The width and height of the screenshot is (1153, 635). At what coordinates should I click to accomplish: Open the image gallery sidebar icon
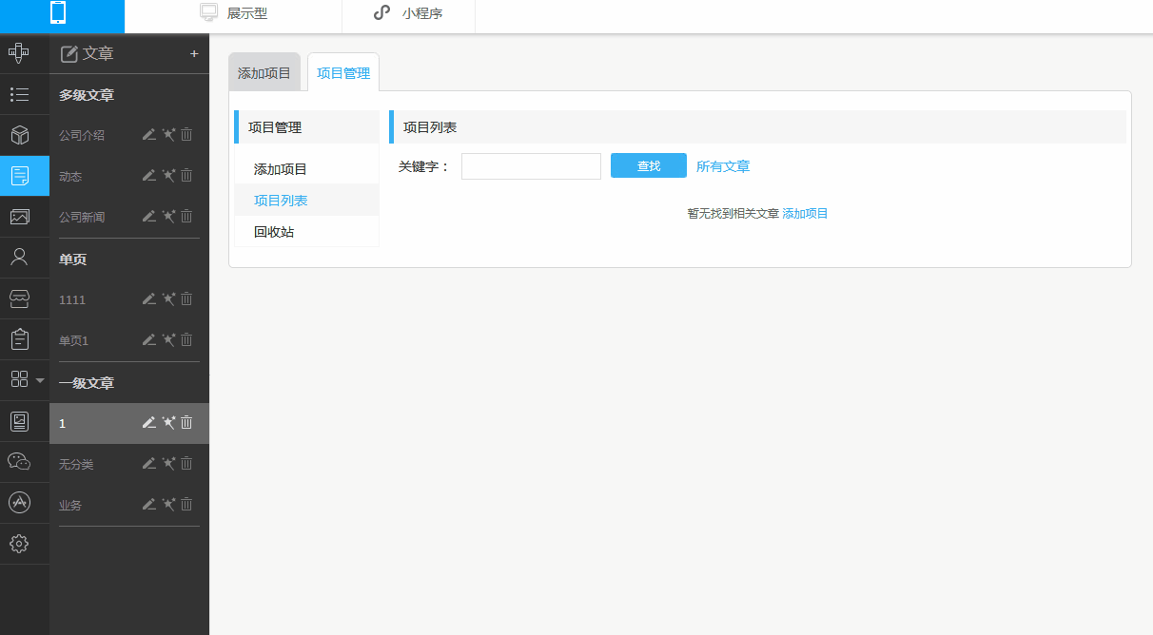point(19,217)
